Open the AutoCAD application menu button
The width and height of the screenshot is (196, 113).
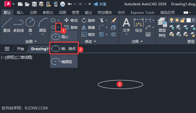tap(8, 4)
